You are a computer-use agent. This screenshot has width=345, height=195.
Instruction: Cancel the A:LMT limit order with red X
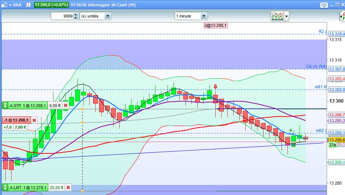[x=68, y=188]
